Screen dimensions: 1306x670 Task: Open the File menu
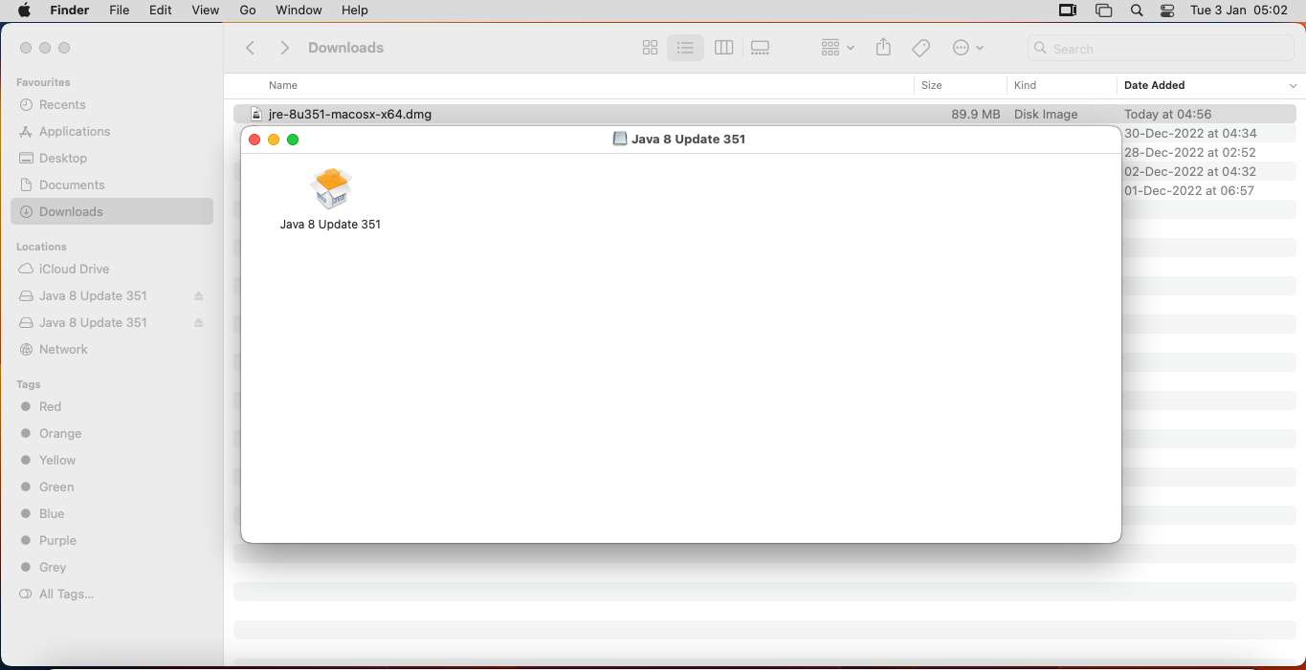[x=120, y=11]
